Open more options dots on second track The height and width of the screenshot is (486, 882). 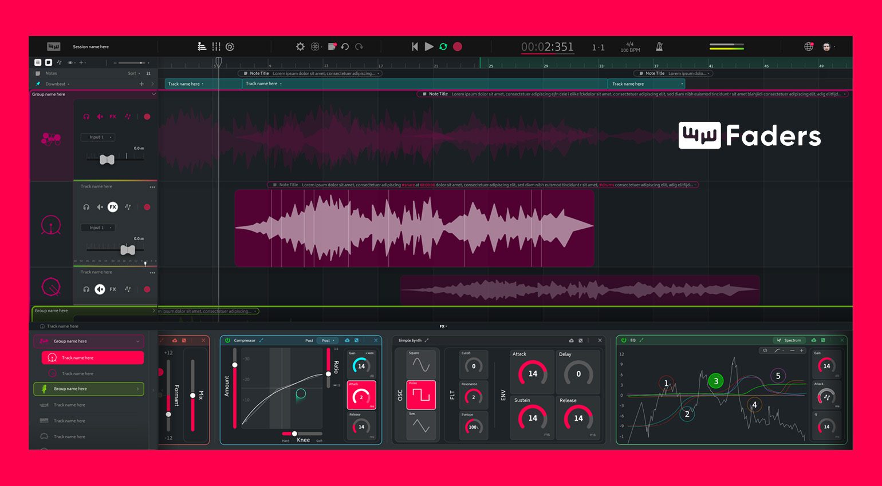tap(152, 187)
